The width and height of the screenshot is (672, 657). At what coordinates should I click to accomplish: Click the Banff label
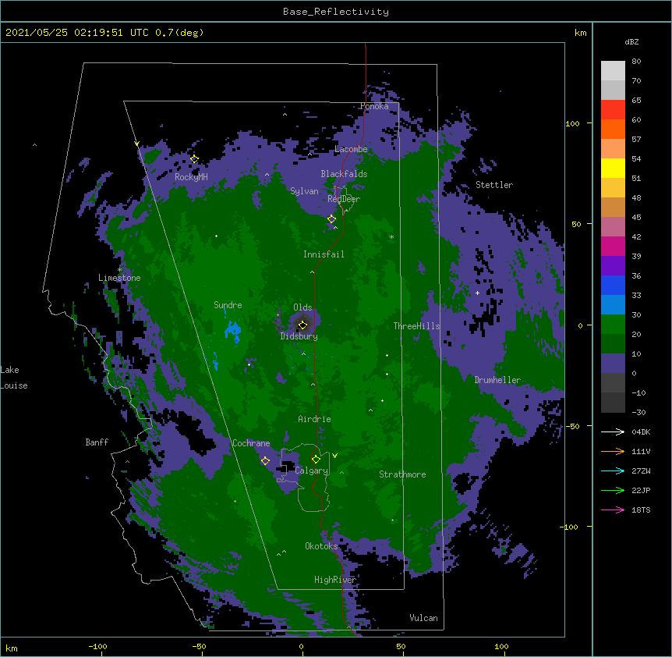tap(97, 442)
